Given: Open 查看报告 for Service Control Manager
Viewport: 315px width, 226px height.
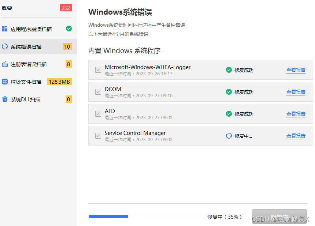Looking at the screenshot, I should click(296, 136).
